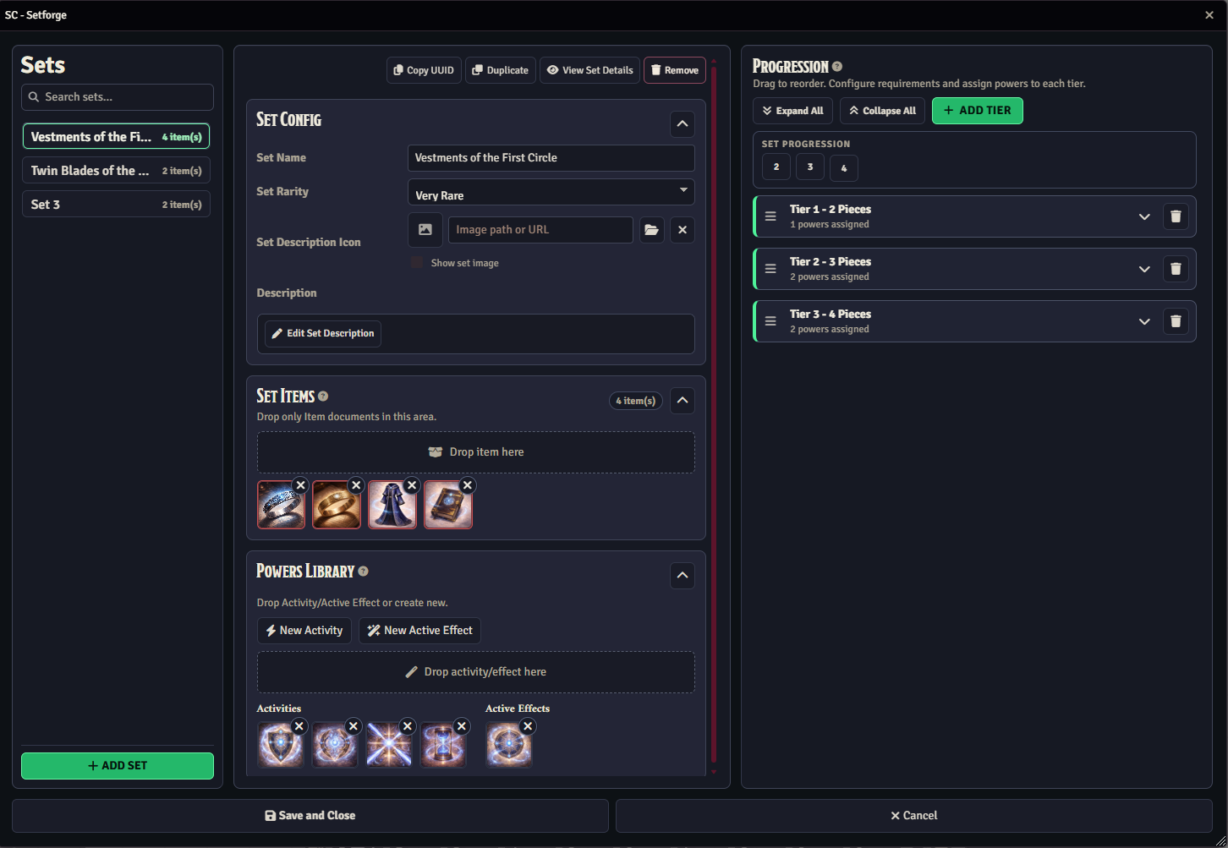This screenshot has height=848, width=1228.
Task: Click the Add Tier button
Action: click(x=977, y=111)
